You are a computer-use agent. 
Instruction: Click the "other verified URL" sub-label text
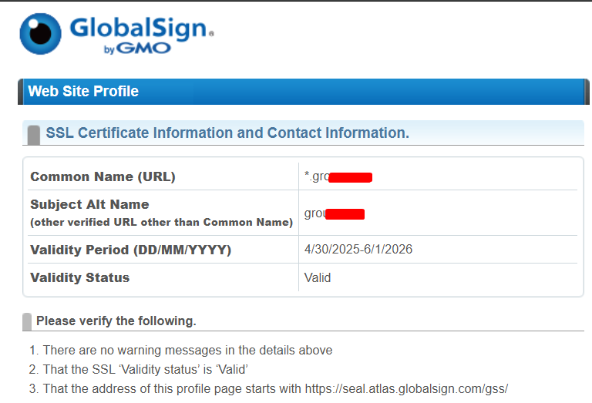(x=161, y=223)
